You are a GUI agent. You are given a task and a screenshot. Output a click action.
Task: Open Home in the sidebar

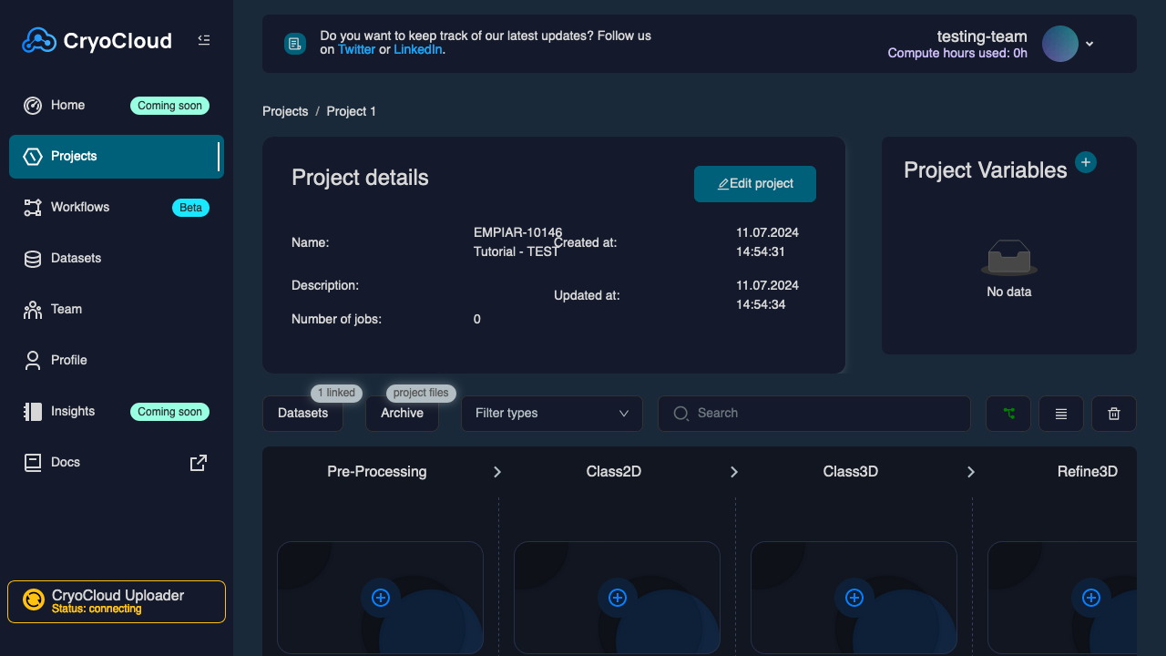click(x=117, y=106)
